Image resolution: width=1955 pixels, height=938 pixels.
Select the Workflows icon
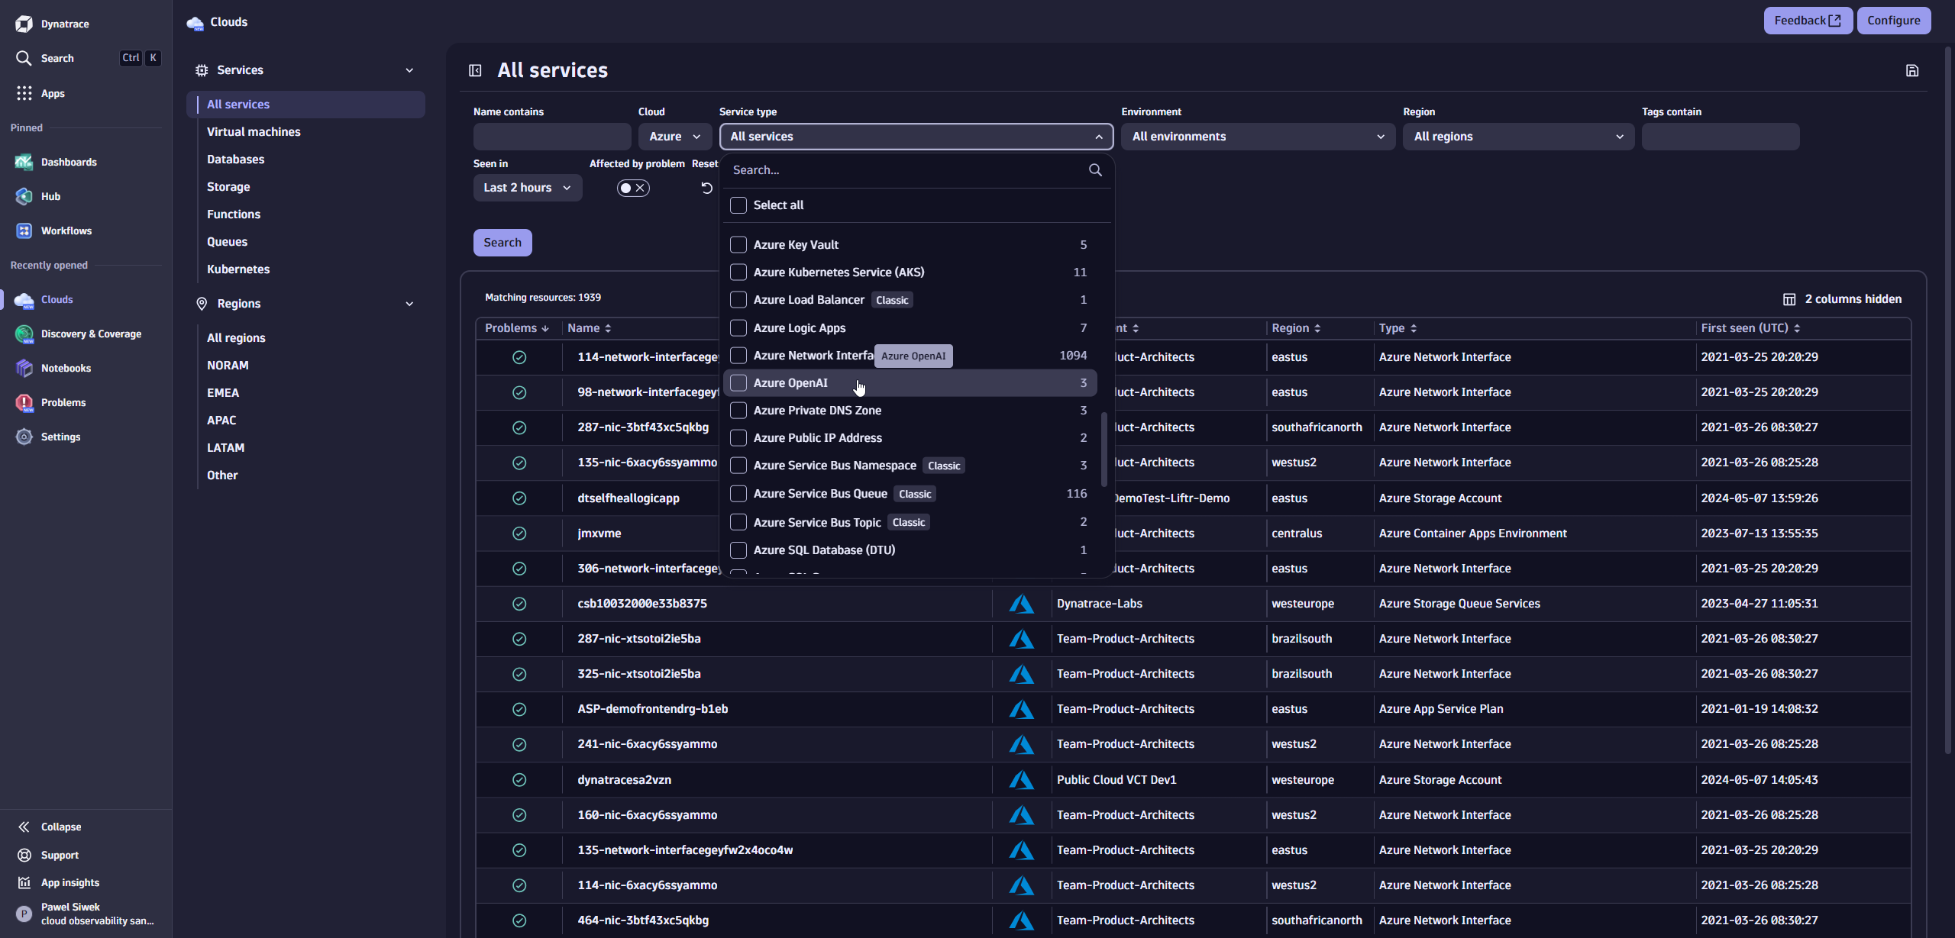click(x=24, y=230)
